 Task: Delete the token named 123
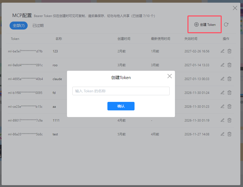pyautogui.click(x=229, y=51)
